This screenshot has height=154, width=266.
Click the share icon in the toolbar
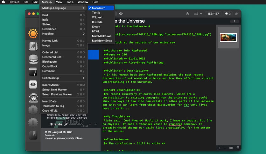tap(187, 14)
